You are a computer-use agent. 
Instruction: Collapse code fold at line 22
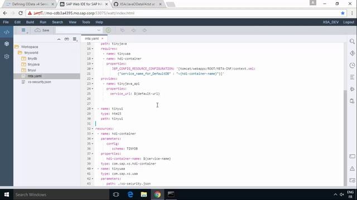93,79
